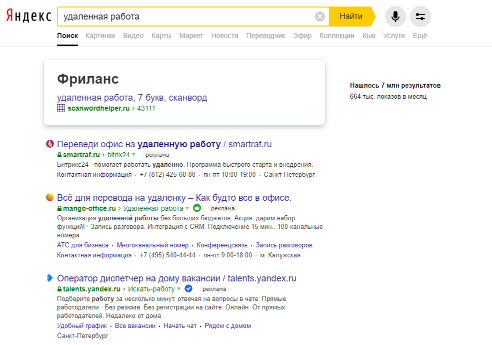492x345 pixels.
Task: Open the scanwordhelper.ru domain link
Action: tap(98, 108)
